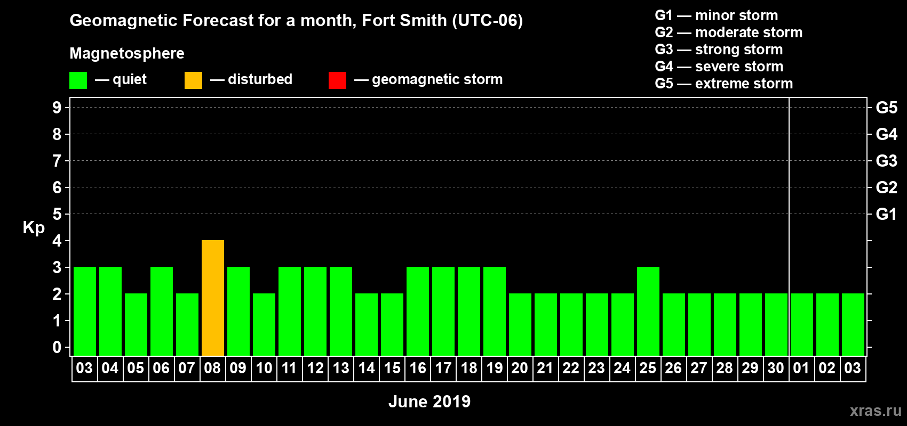Viewport: 907px width, 426px height.
Task: Click the 'G5 — extreme storm' text
Action: pyautogui.click(x=724, y=84)
